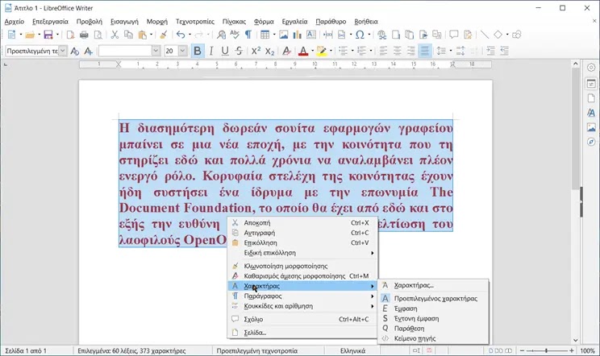Apply yellow highlighting color button

point(322,51)
